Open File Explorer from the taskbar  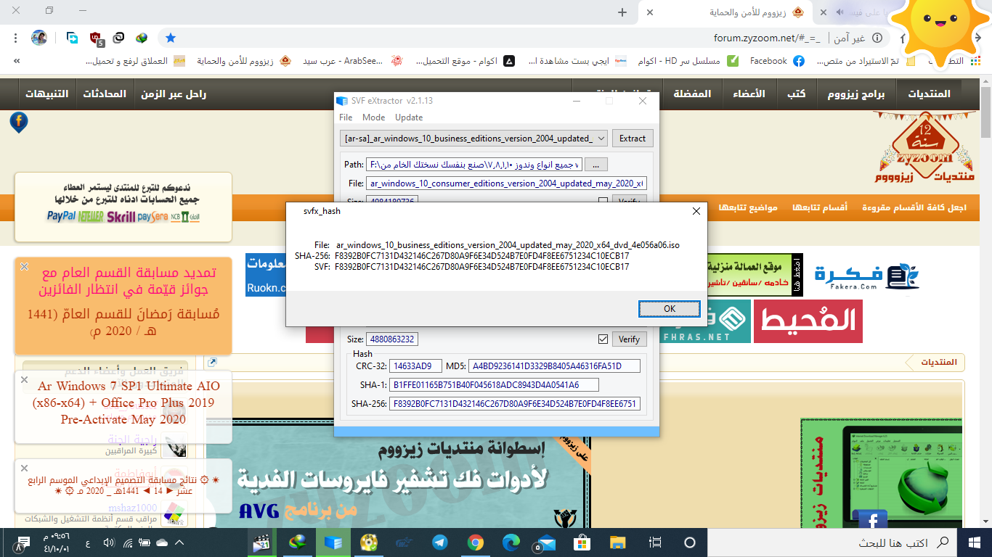coord(617,542)
